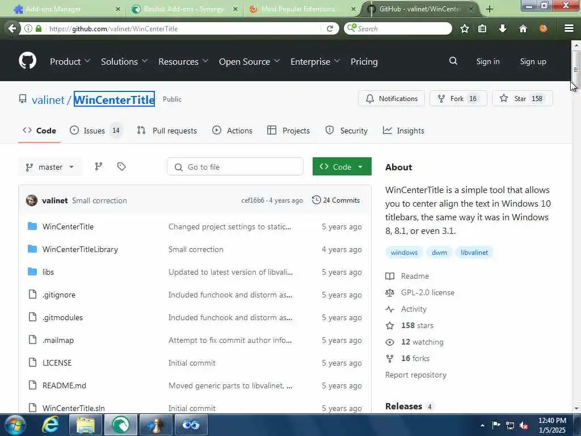Expand the Product menu
Viewport: 581px width, 436px height.
tap(70, 61)
